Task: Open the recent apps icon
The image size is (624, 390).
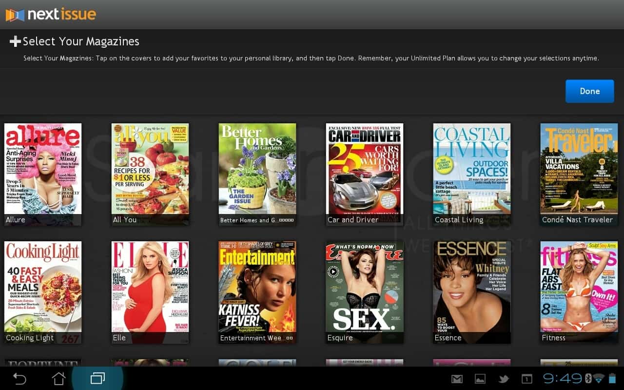Action: 97,378
